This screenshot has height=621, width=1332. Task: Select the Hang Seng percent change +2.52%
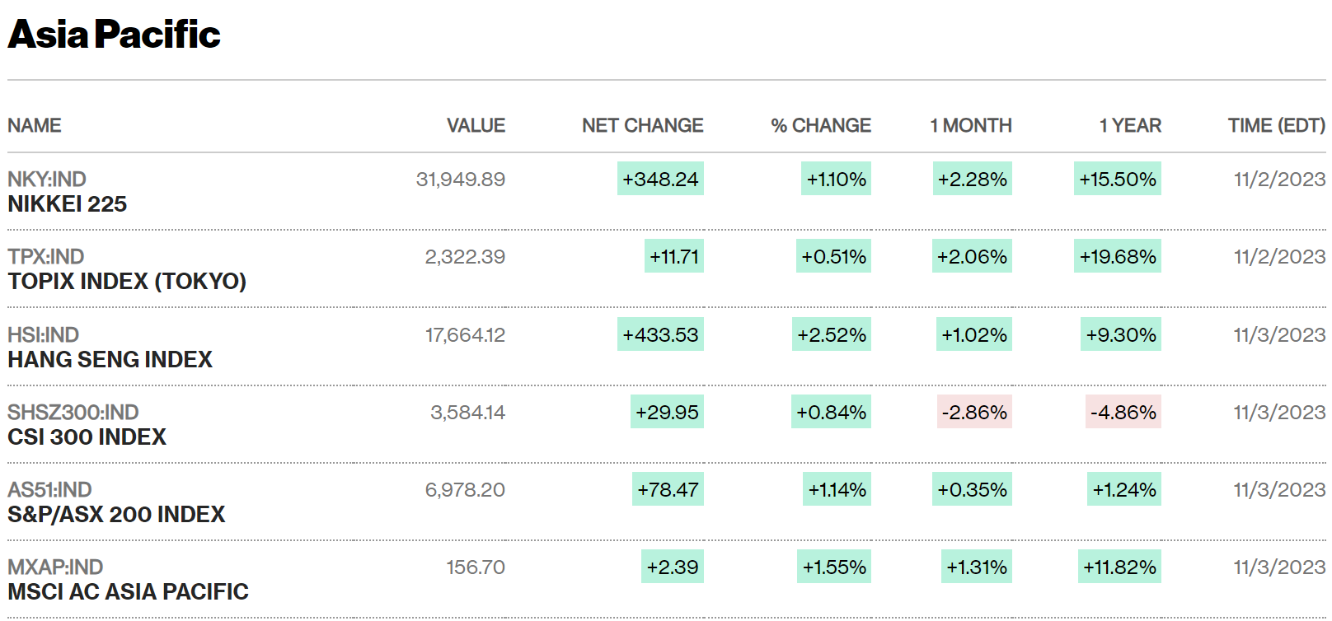[x=832, y=335]
